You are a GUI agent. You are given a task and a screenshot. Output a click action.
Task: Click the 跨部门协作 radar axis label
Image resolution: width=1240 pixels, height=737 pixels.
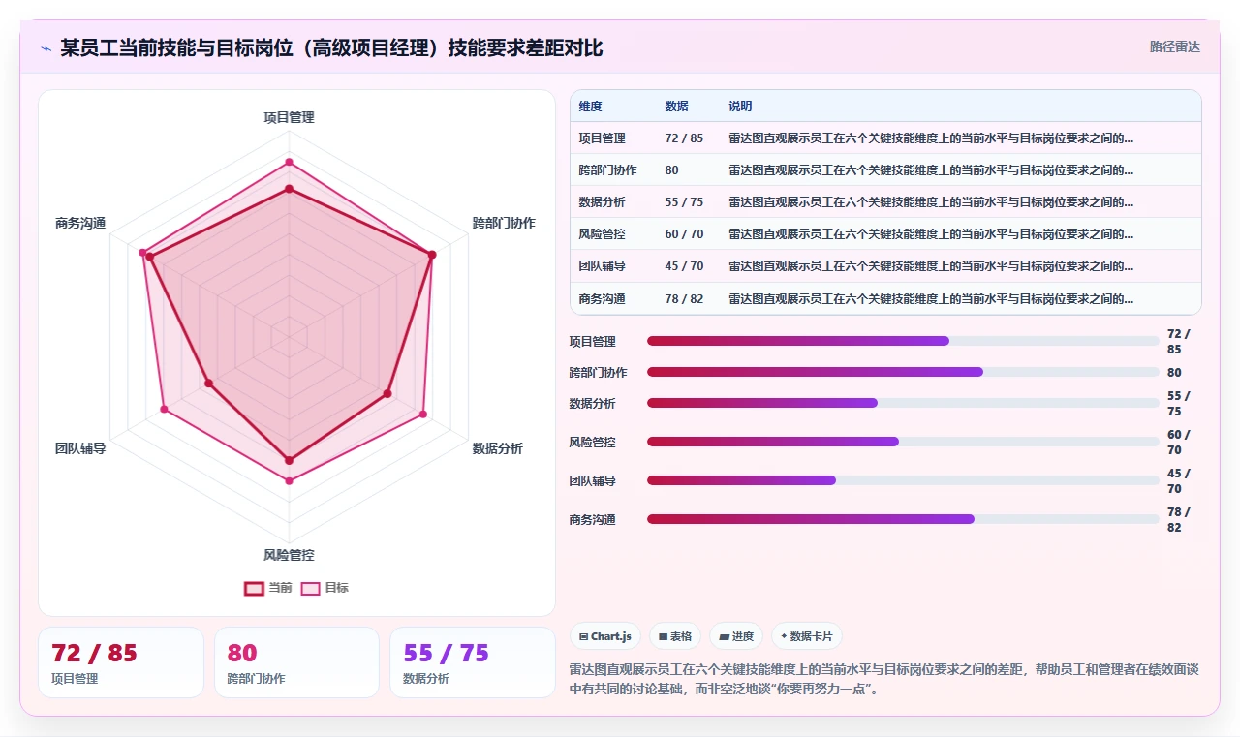coord(503,223)
